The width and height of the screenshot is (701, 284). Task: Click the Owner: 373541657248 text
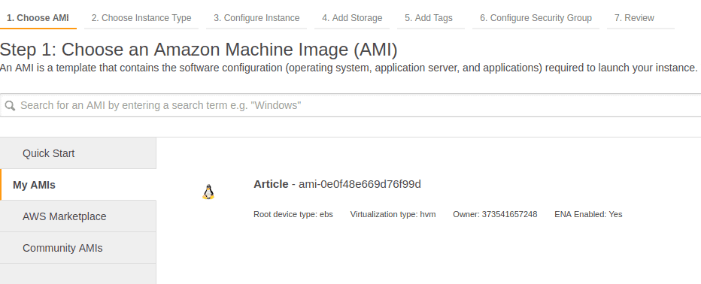tap(495, 214)
